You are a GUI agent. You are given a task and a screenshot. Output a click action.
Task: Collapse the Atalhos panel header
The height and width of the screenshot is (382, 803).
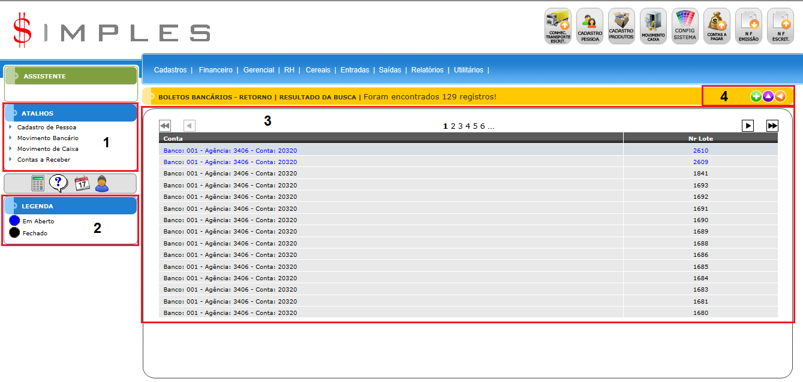point(71,113)
